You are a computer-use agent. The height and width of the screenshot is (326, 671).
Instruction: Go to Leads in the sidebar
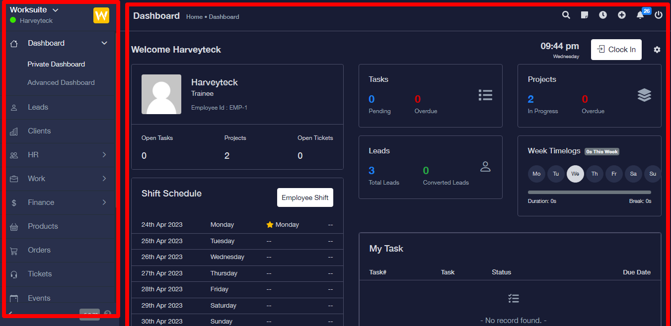point(38,107)
